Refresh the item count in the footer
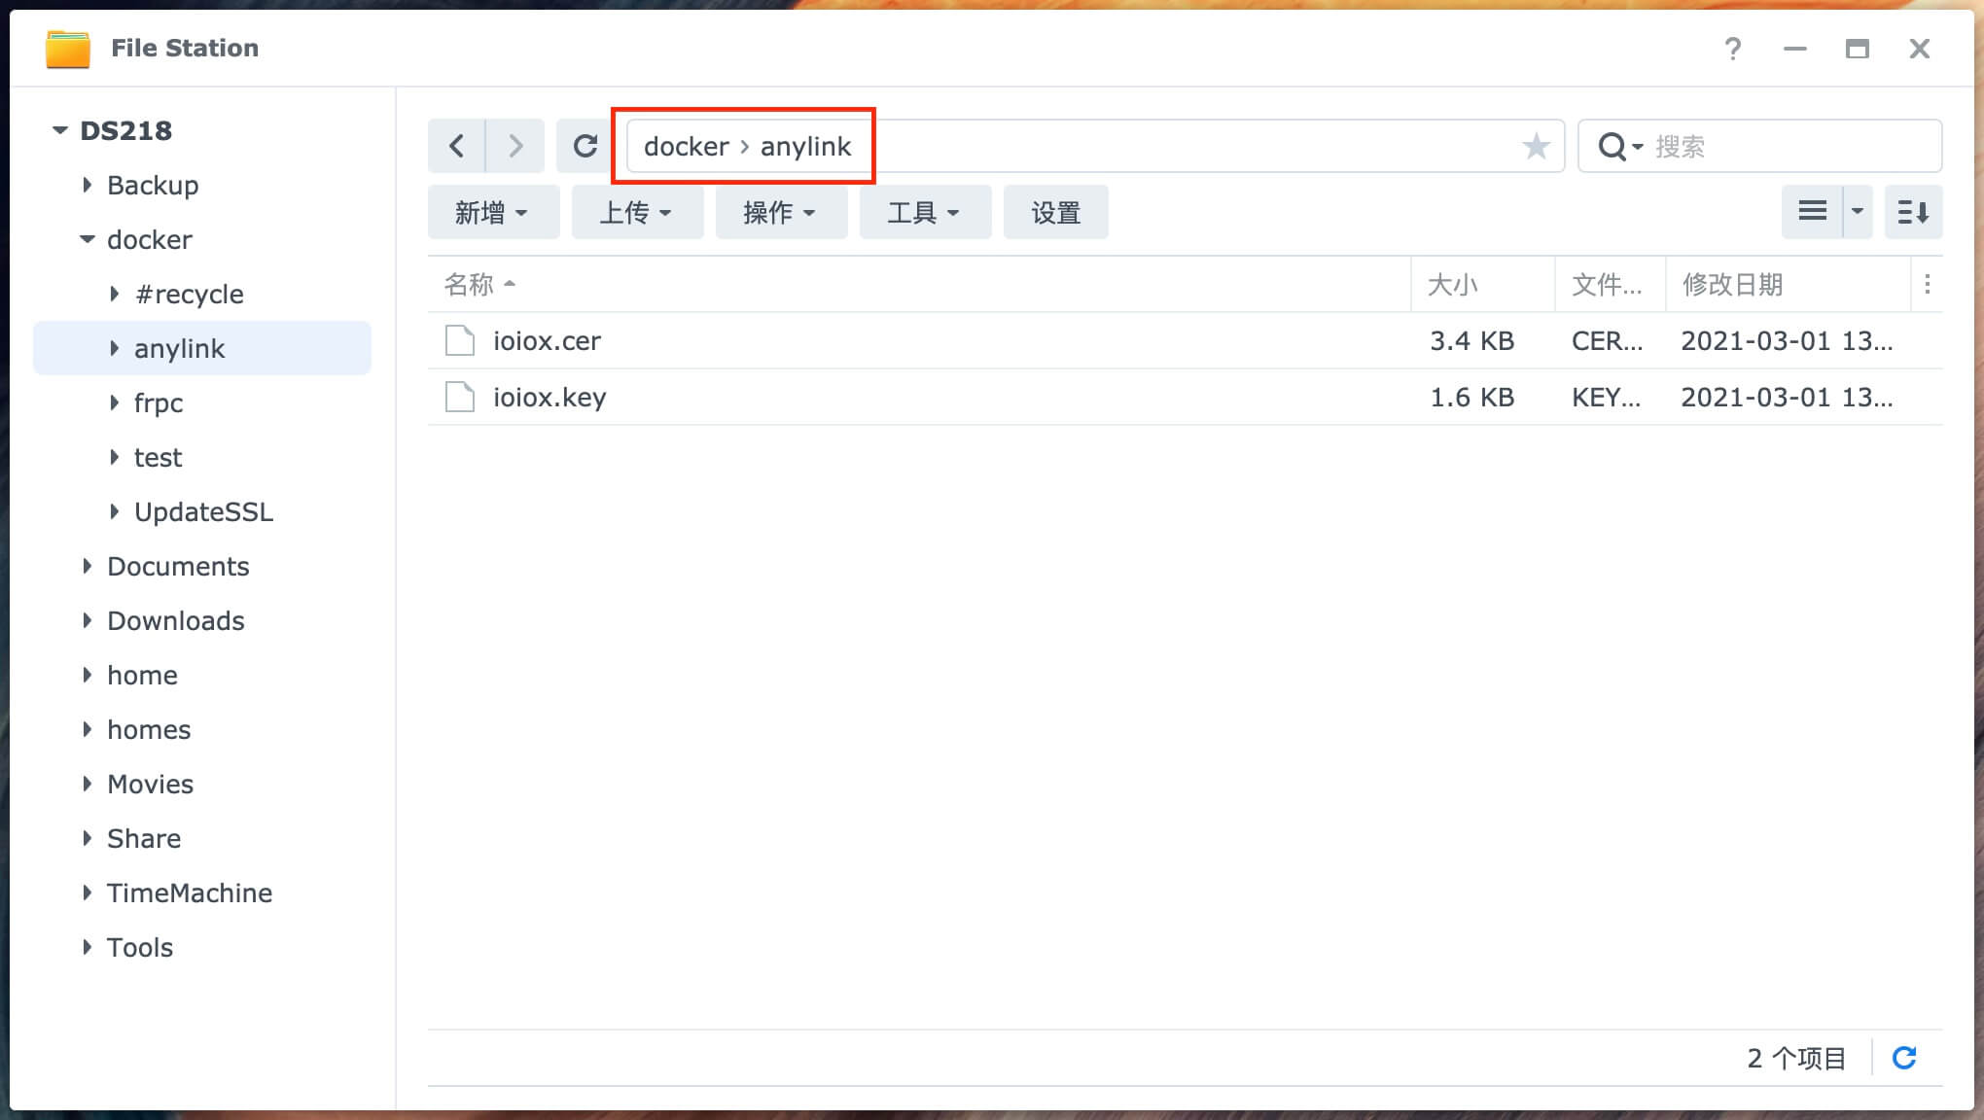Screen dimensions: 1984x1120 [x=1904, y=1058]
